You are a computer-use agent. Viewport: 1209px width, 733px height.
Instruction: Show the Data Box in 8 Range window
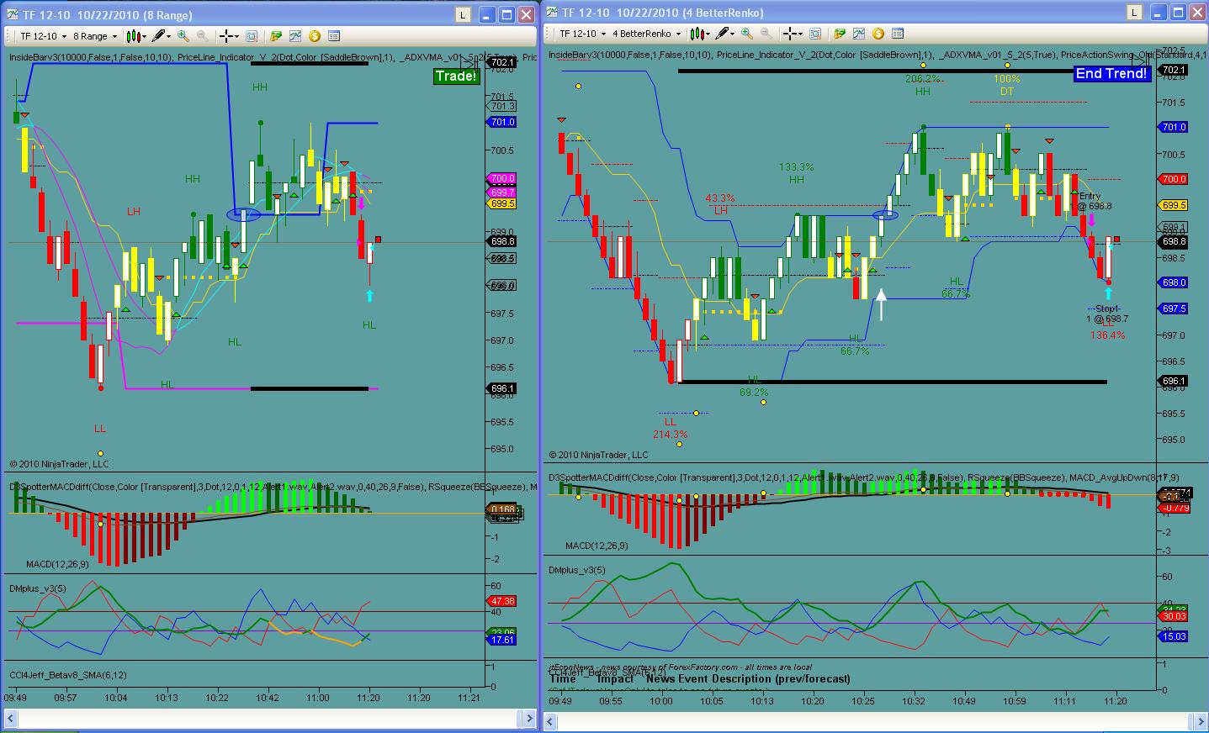pos(252,36)
